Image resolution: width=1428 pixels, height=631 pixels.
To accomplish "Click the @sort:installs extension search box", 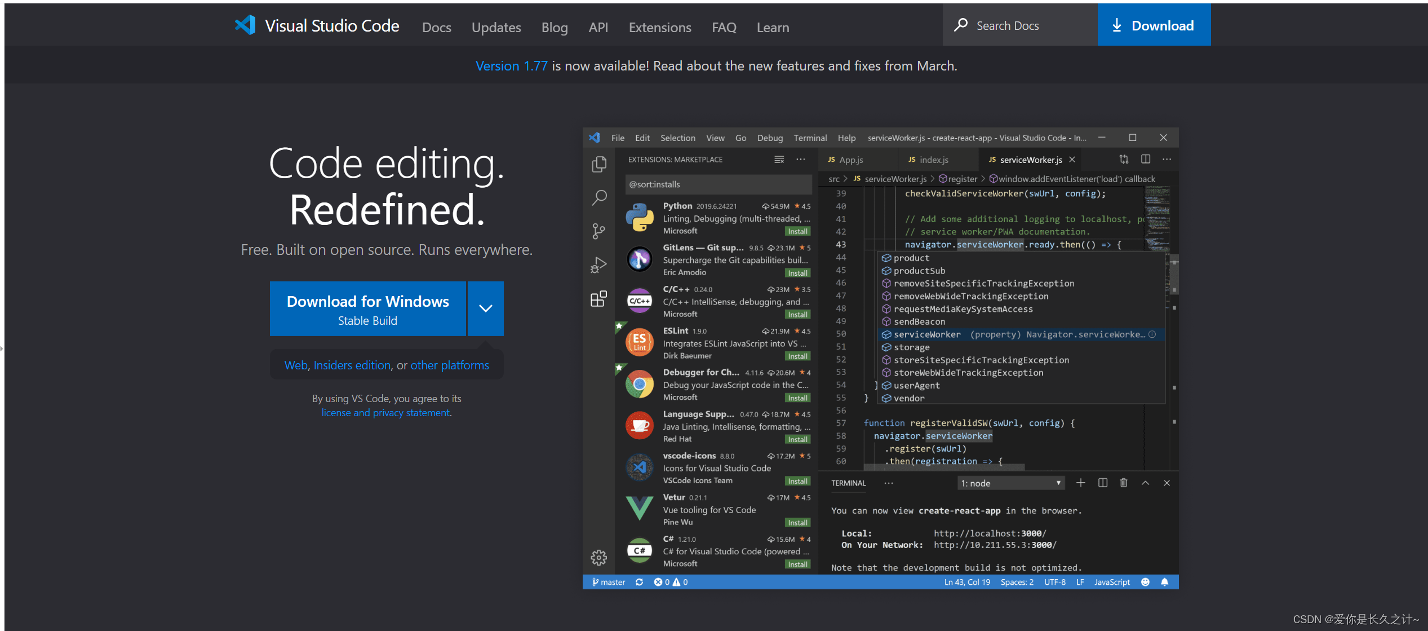I will tap(719, 184).
